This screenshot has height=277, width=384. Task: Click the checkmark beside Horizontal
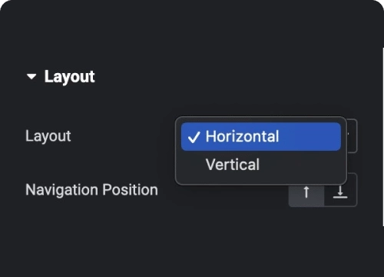(x=194, y=137)
